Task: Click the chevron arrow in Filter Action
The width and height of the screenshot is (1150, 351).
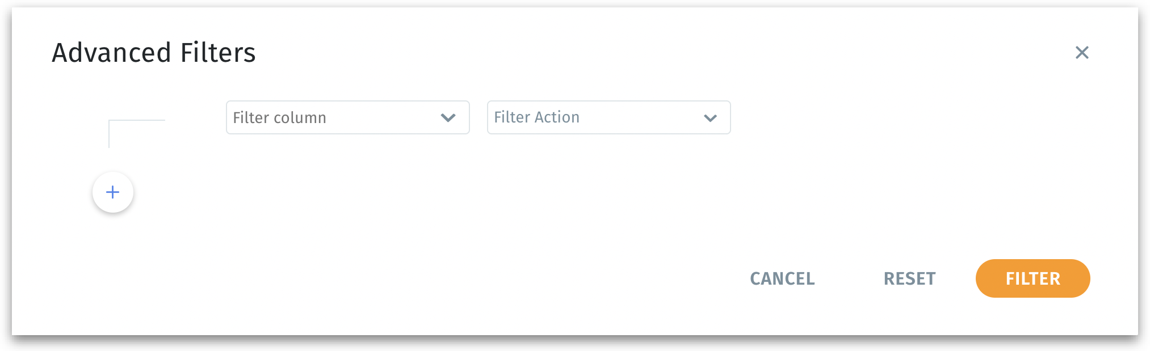Action: pyautogui.click(x=710, y=118)
